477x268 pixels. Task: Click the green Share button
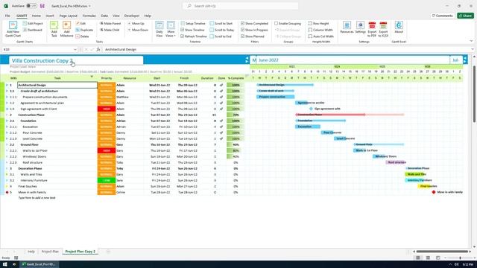tap(465, 16)
